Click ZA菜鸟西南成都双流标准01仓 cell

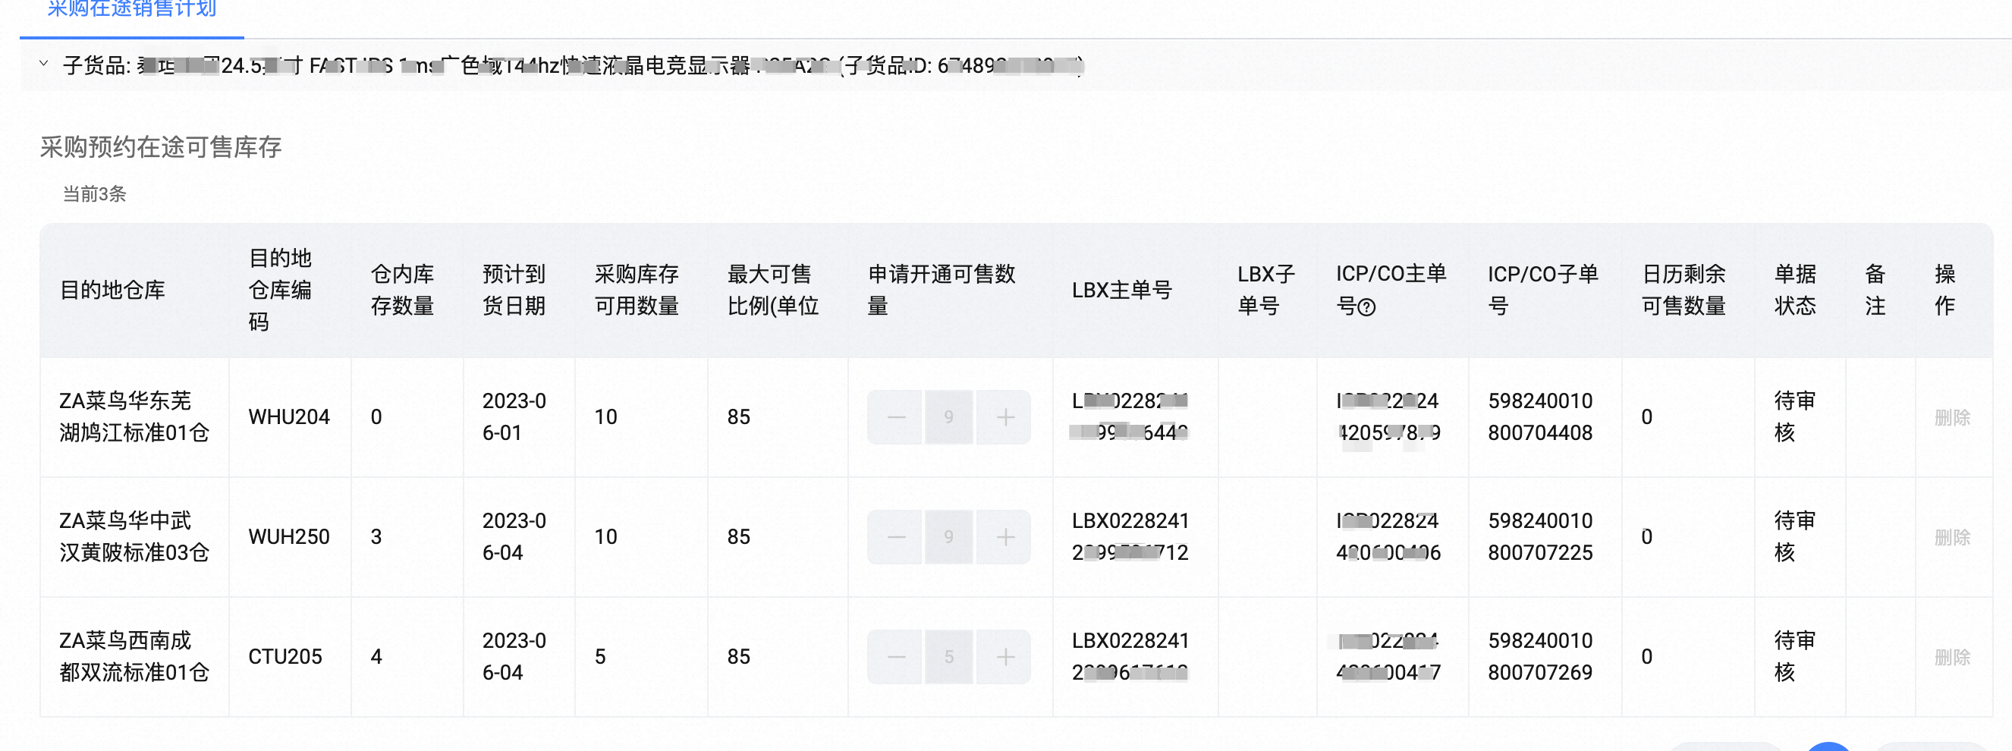click(134, 658)
